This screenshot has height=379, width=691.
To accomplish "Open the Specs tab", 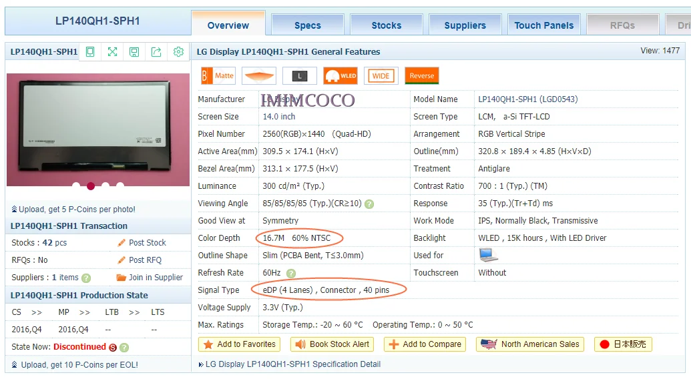I will click(x=308, y=25).
